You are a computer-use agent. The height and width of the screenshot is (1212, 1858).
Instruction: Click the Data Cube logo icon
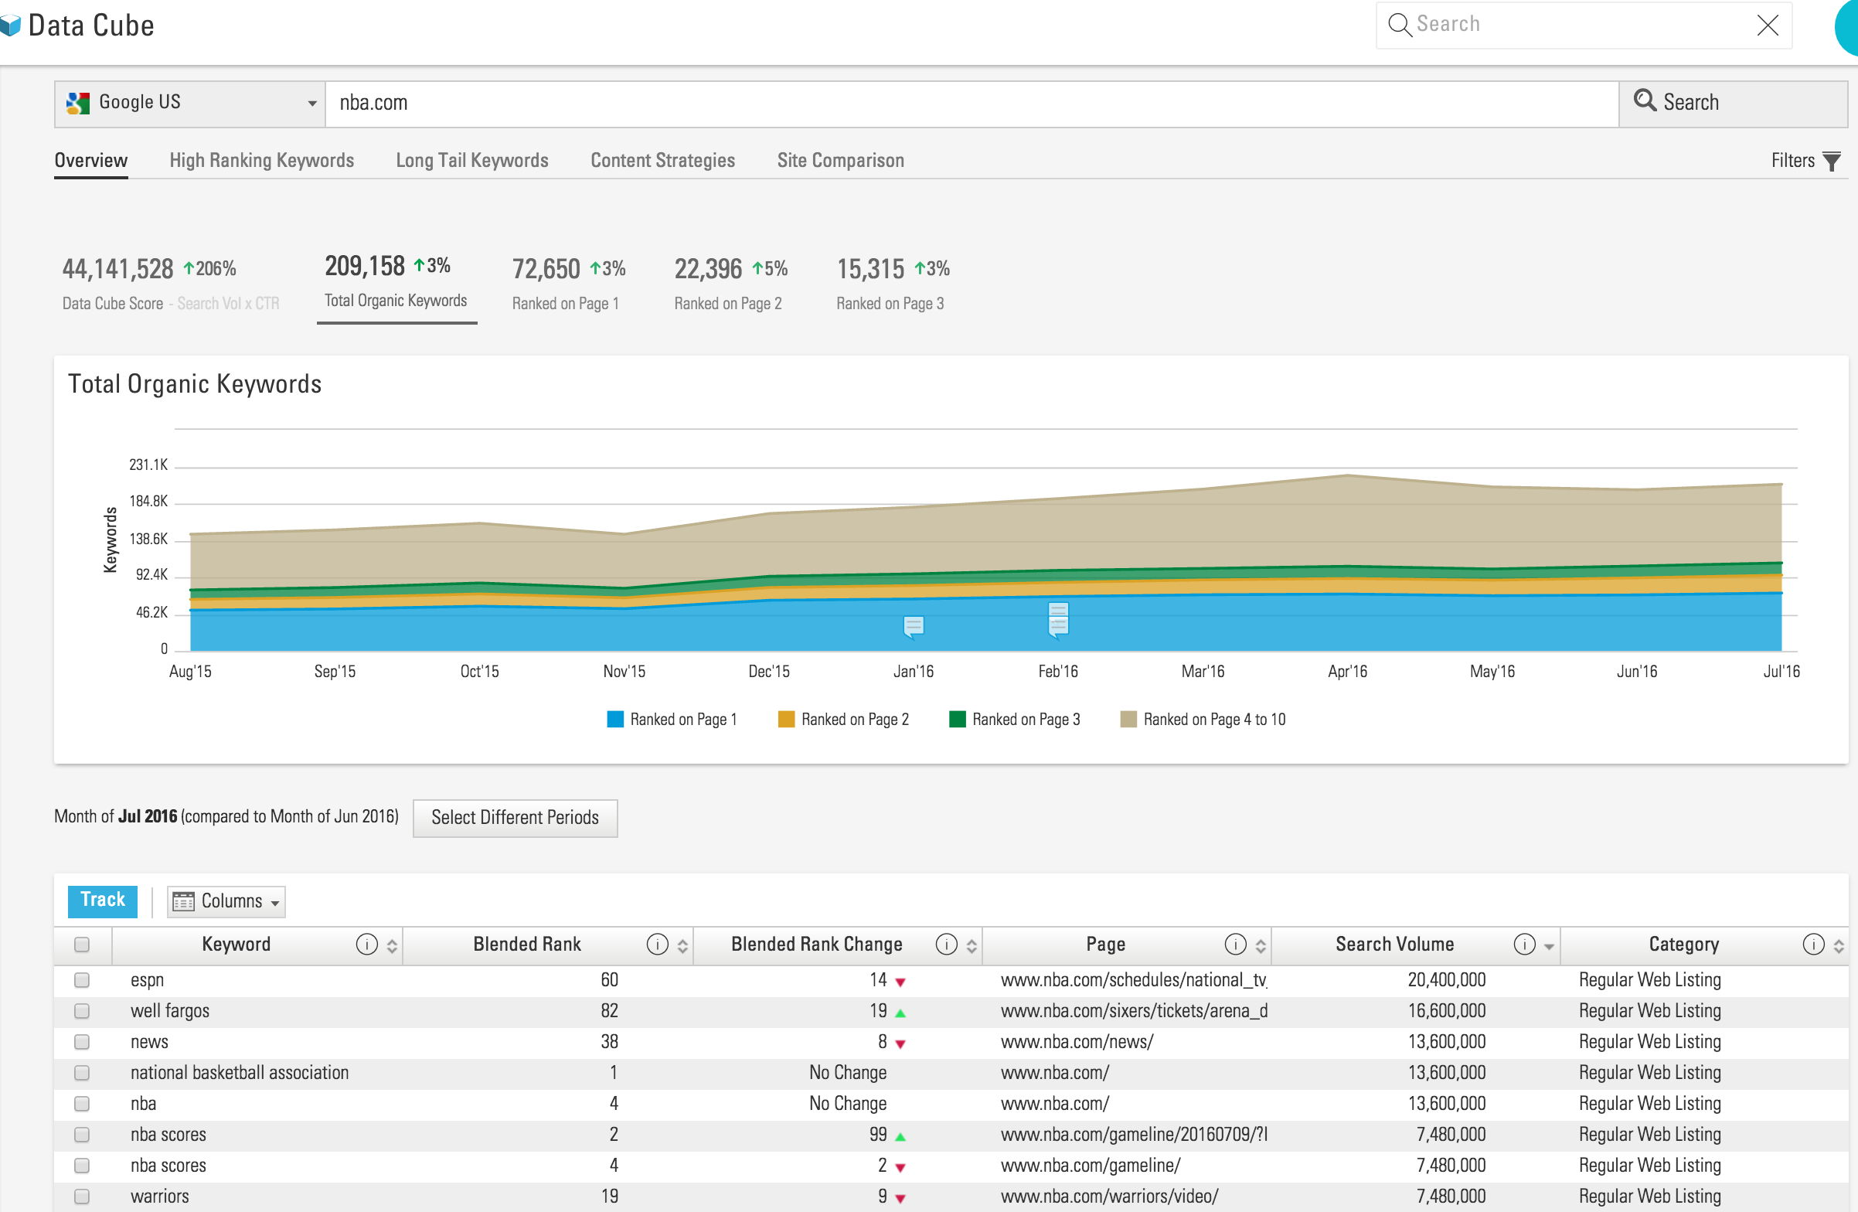[12, 24]
